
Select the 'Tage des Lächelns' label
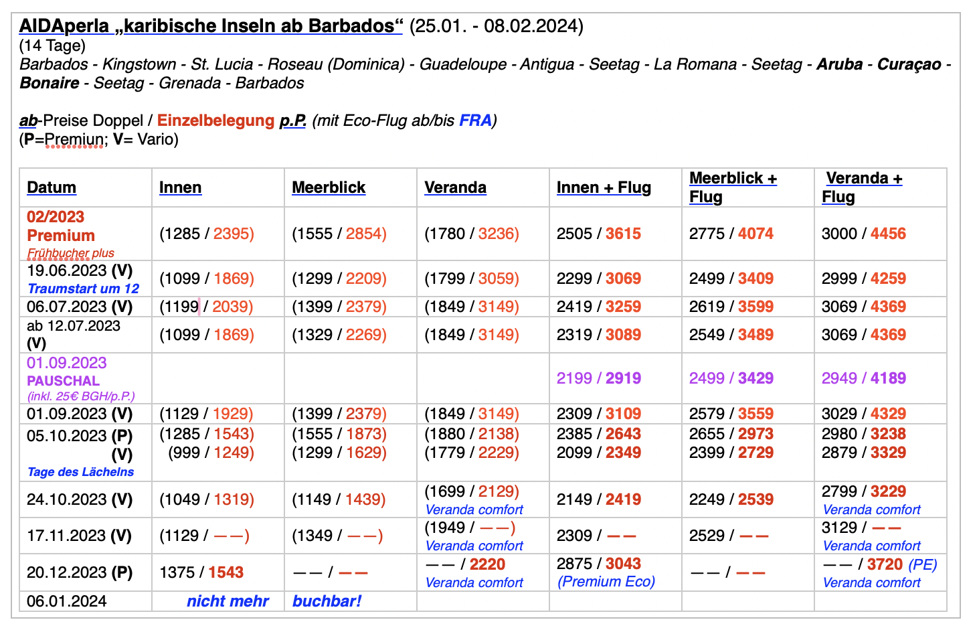click(80, 472)
